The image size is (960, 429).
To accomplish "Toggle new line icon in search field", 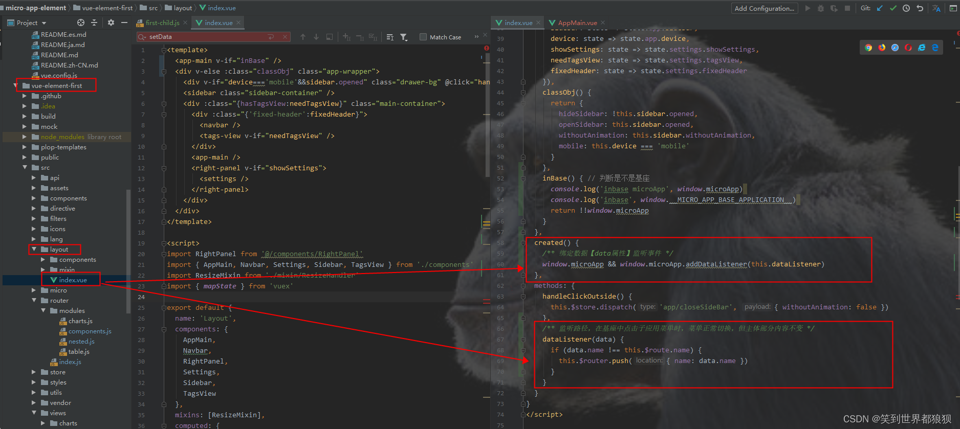I will click(x=271, y=37).
